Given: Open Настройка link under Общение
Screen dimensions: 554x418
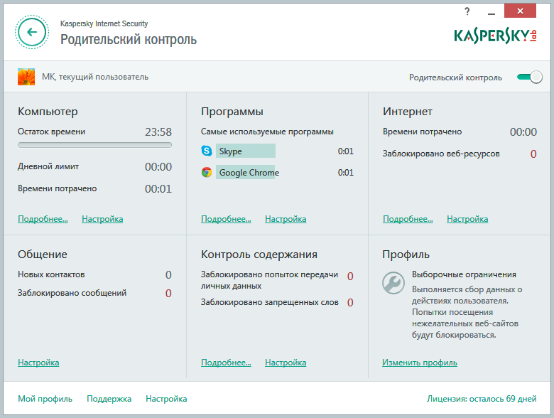Looking at the screenshot, I should [38, 363].
